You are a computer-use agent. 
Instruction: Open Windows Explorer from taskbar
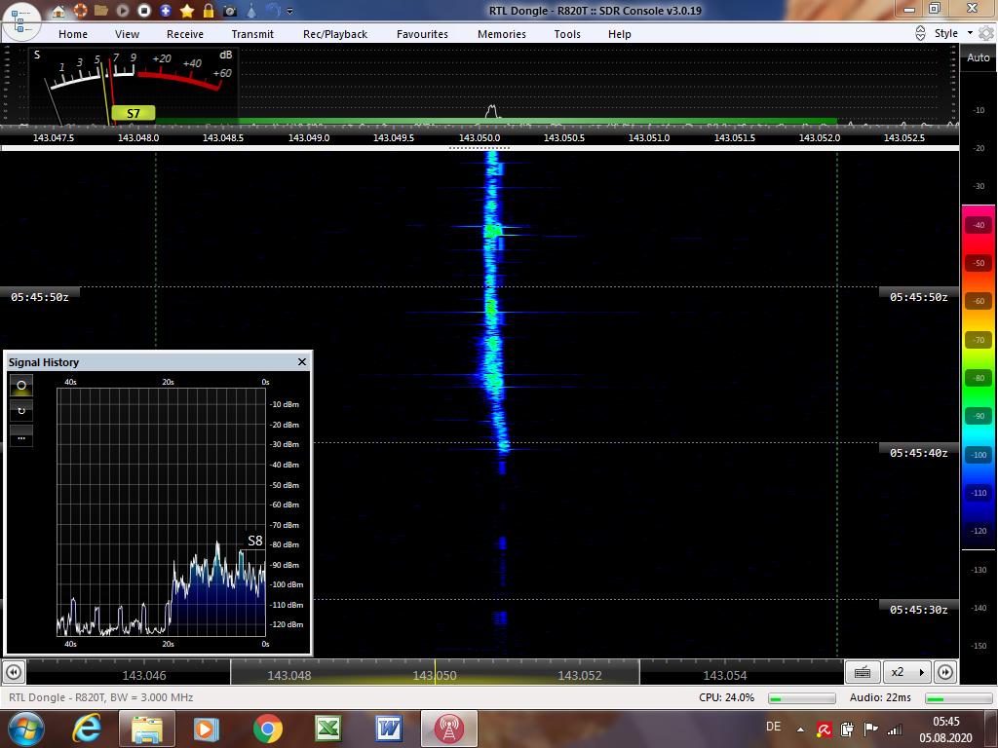pos(146,729)
